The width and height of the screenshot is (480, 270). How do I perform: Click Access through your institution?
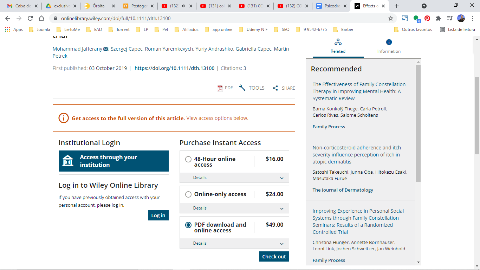(113, 161)
